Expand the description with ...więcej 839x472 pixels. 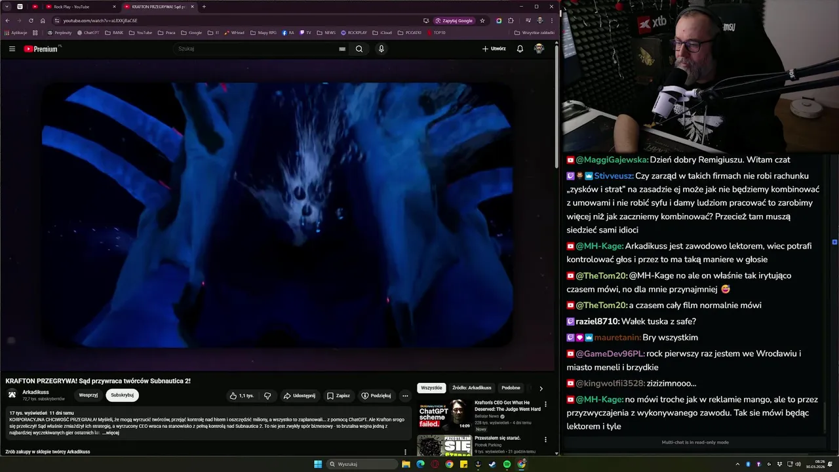tap(111, 433)
